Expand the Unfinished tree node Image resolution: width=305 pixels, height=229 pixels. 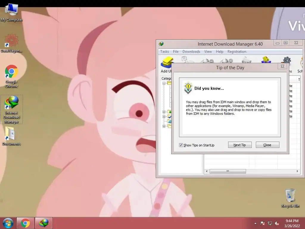point(164,112)
